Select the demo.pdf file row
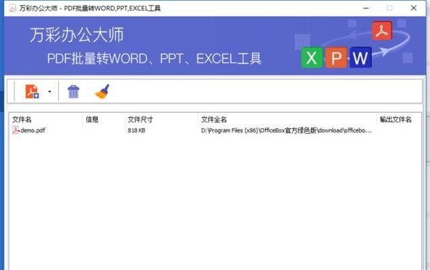 215,130
